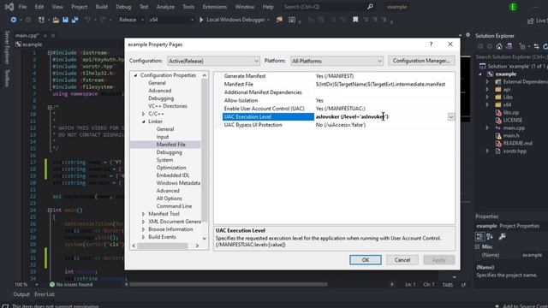Screen dimensions: 548x308
Task: Click the Solution Explorer Home icon
Action: point(499,46)
